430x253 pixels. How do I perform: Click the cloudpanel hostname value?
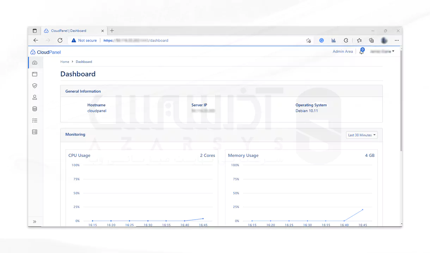tap(97, 111)
